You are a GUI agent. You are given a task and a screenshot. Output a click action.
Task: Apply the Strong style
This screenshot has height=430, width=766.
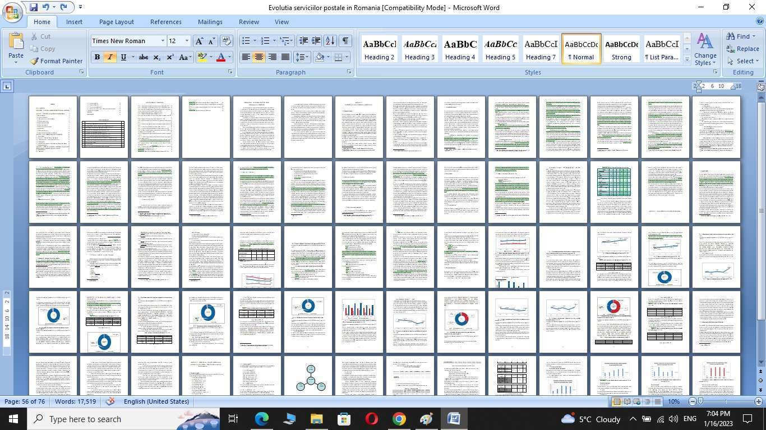(621, 49)
